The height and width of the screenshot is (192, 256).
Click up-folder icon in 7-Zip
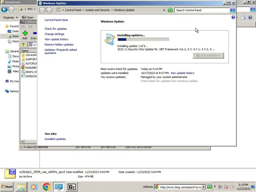(23, 44)
